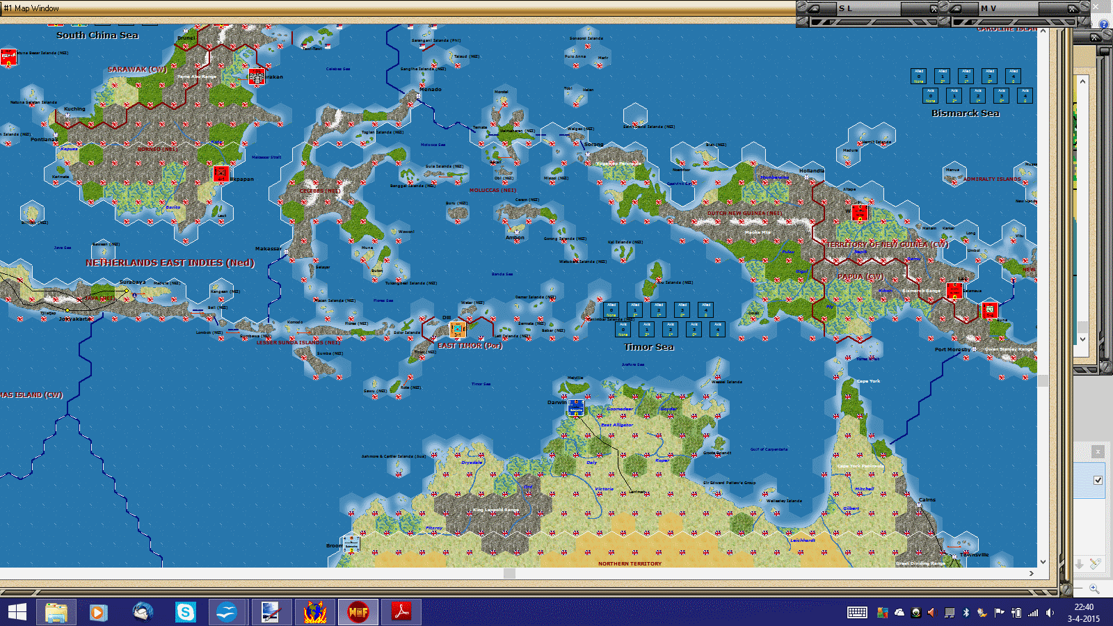
Task: Select the red unit counter at Tarakan
Action: (257, 77)
